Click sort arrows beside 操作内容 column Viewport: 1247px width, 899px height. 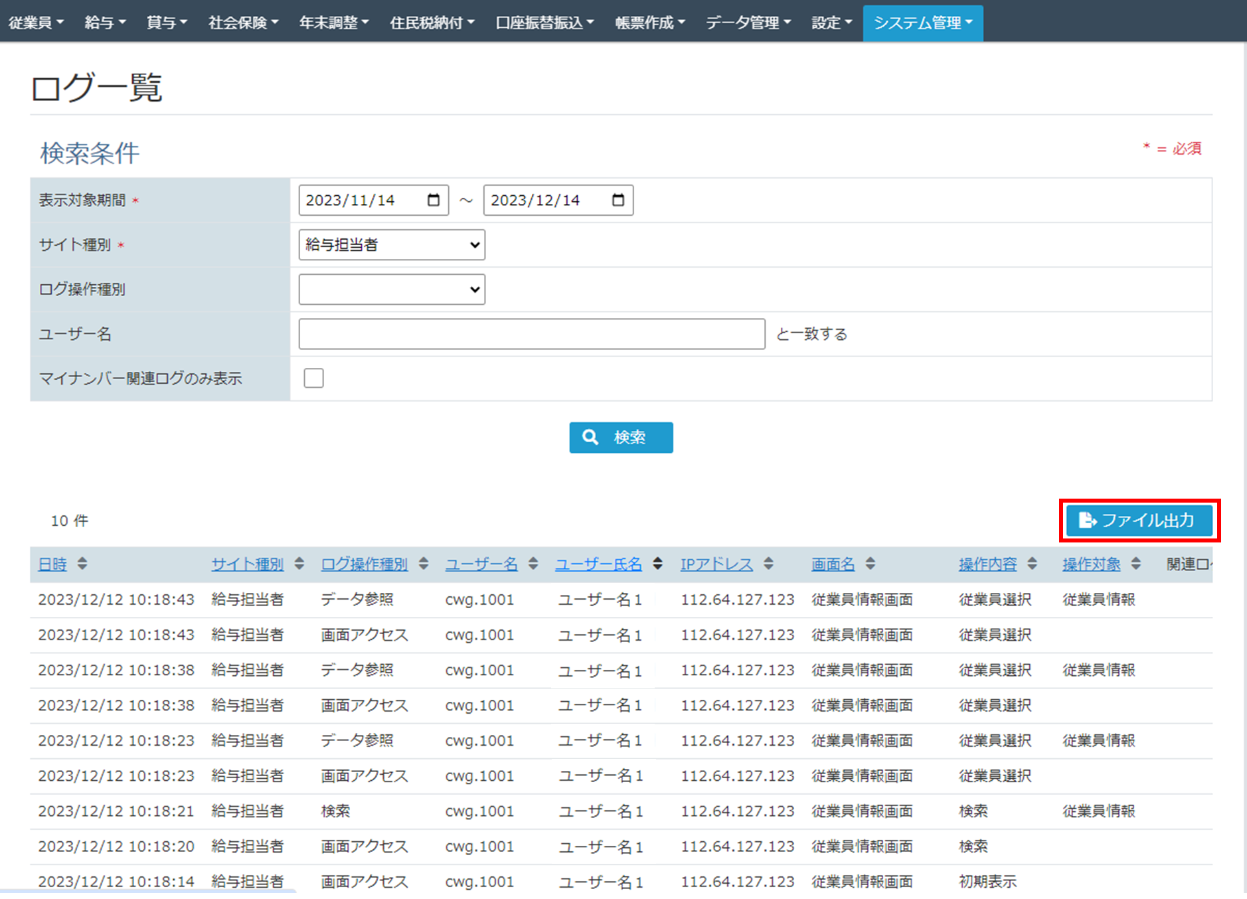1032,564
